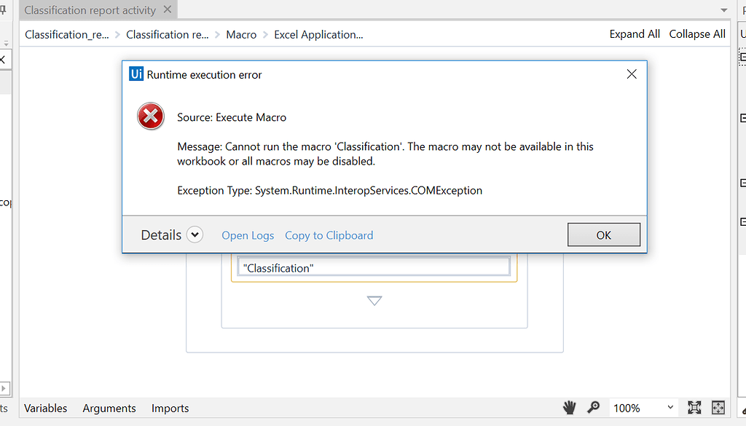Expand the collapsed activity via its triangle arrow
Viewport: 746px width, 426px height.
[374, 300]
